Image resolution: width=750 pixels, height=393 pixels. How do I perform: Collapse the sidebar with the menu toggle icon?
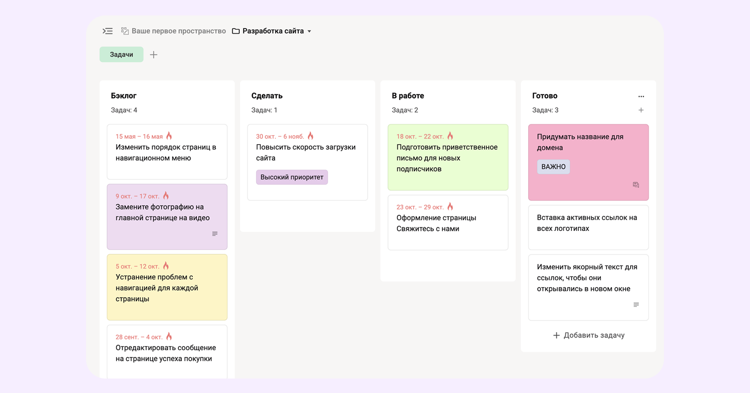[107, 31]
